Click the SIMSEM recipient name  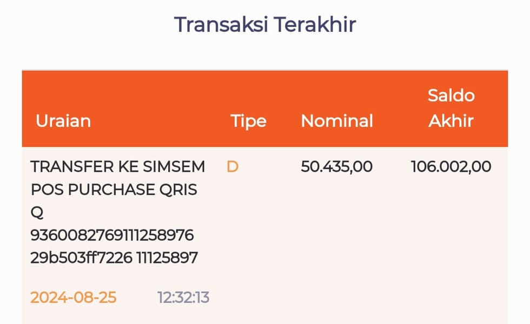coord(176,166)
